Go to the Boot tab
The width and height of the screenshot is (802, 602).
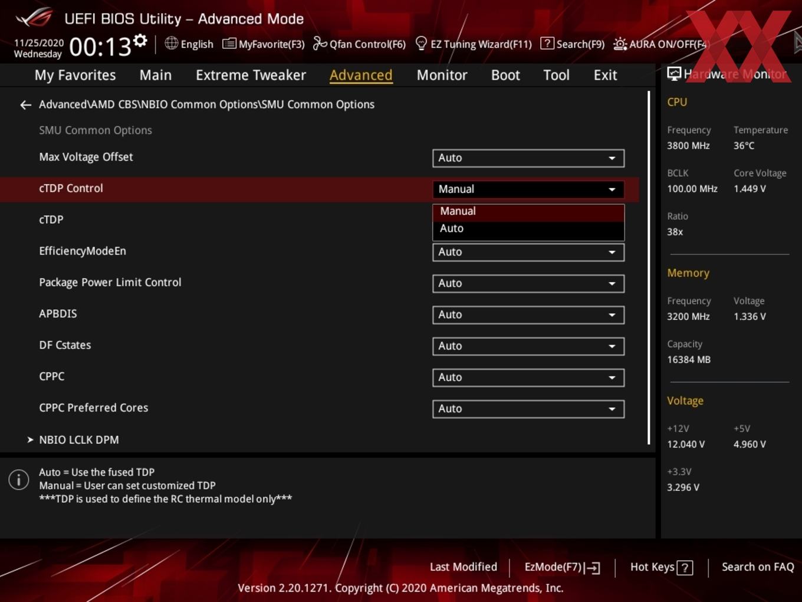tap(505, 75)
